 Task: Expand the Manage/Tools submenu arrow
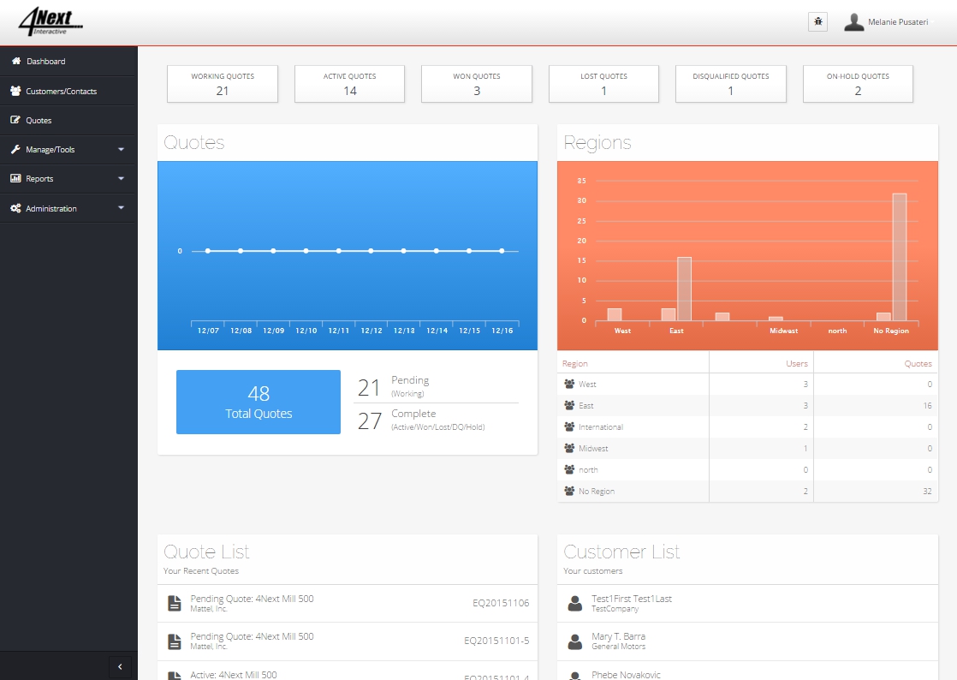click(121, 150)
